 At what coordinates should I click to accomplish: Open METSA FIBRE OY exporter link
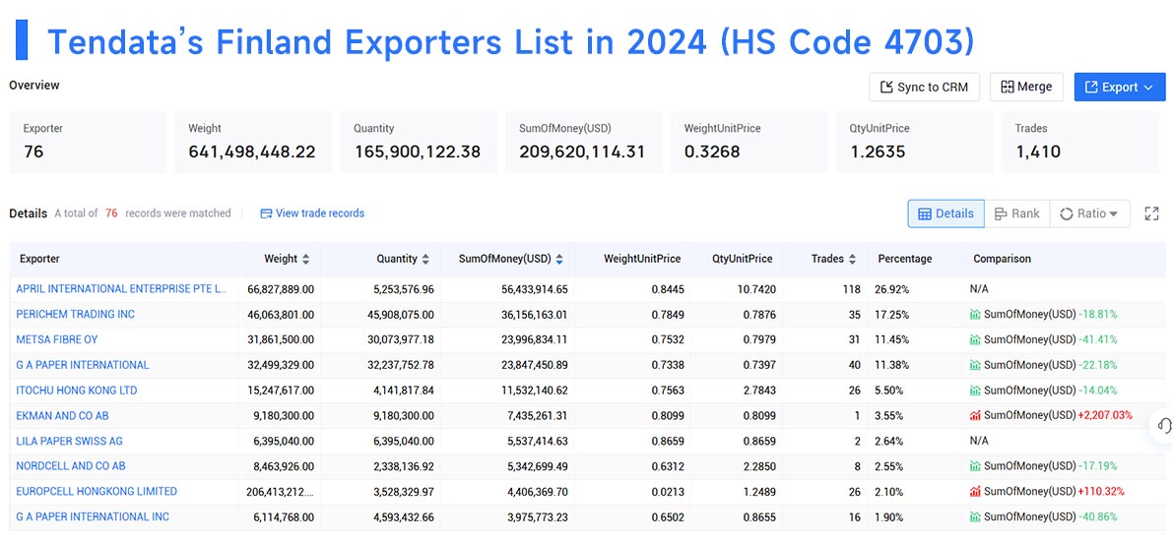coord(57,339)
